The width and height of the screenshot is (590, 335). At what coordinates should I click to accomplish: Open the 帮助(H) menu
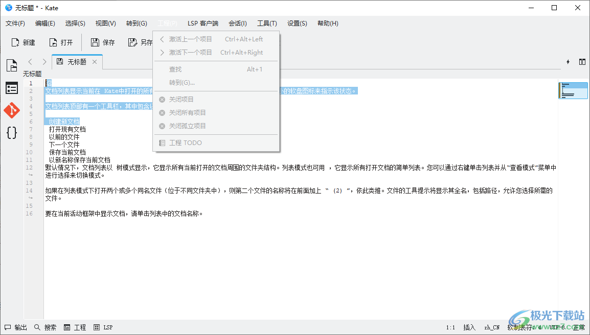(x=328, y=23)
